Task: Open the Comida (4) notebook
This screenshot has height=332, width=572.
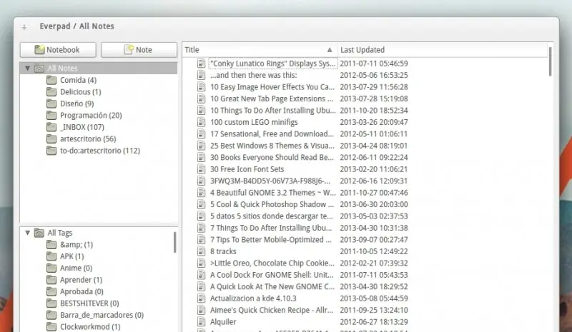Action: point(78,80)
